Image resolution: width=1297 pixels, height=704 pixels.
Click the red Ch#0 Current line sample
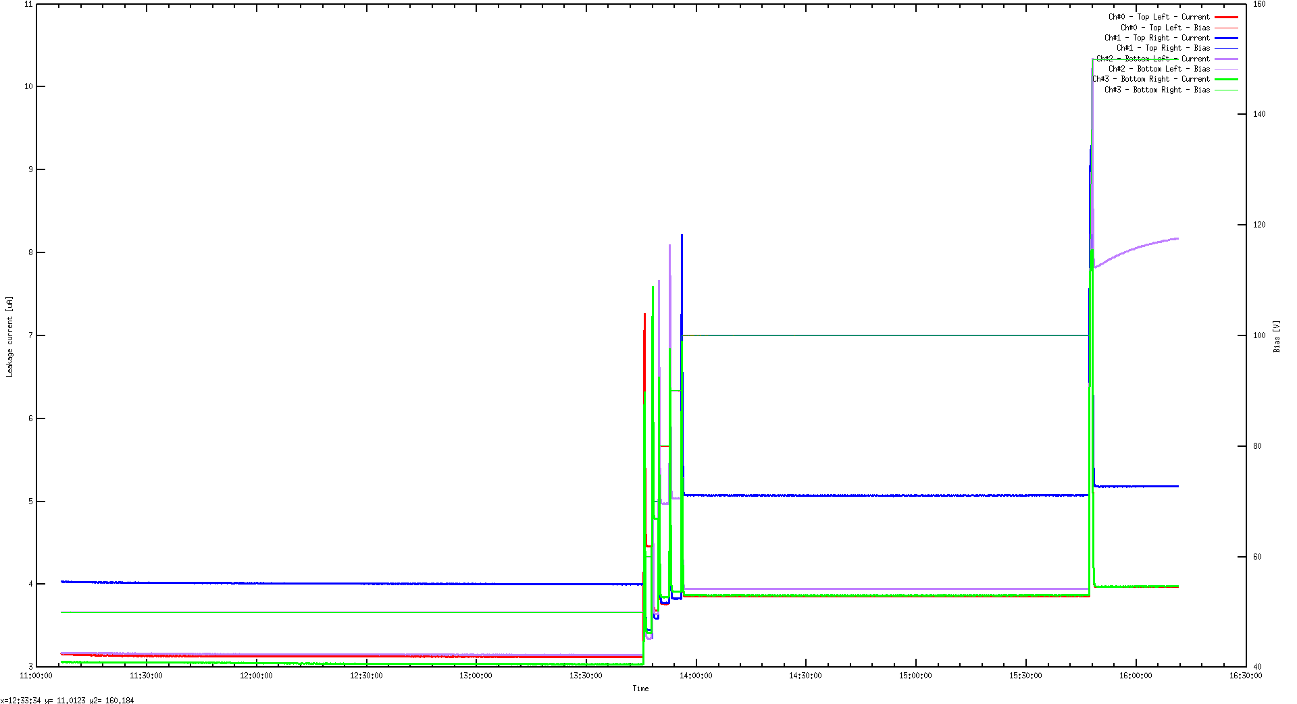click(x=1226, y=16)
